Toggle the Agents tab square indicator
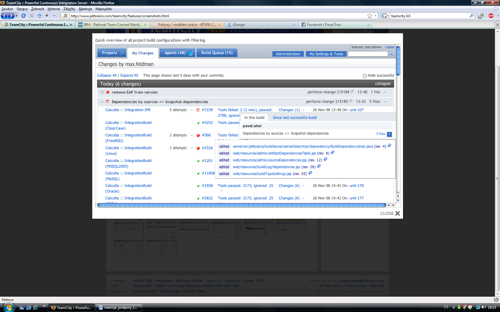Image resolution: width=500 pixels, height=312 pixels. [190, 53]
